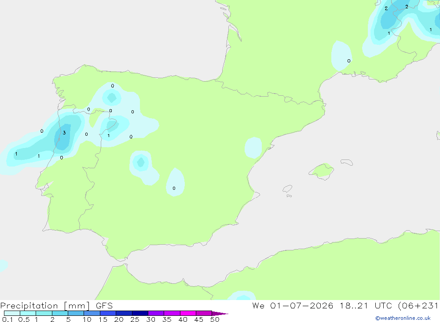This screenshot has width=440, height=322.
Task: Click the 1–2 mm legend color swatch
Action: pyautogui.click(x=44, y=313)
